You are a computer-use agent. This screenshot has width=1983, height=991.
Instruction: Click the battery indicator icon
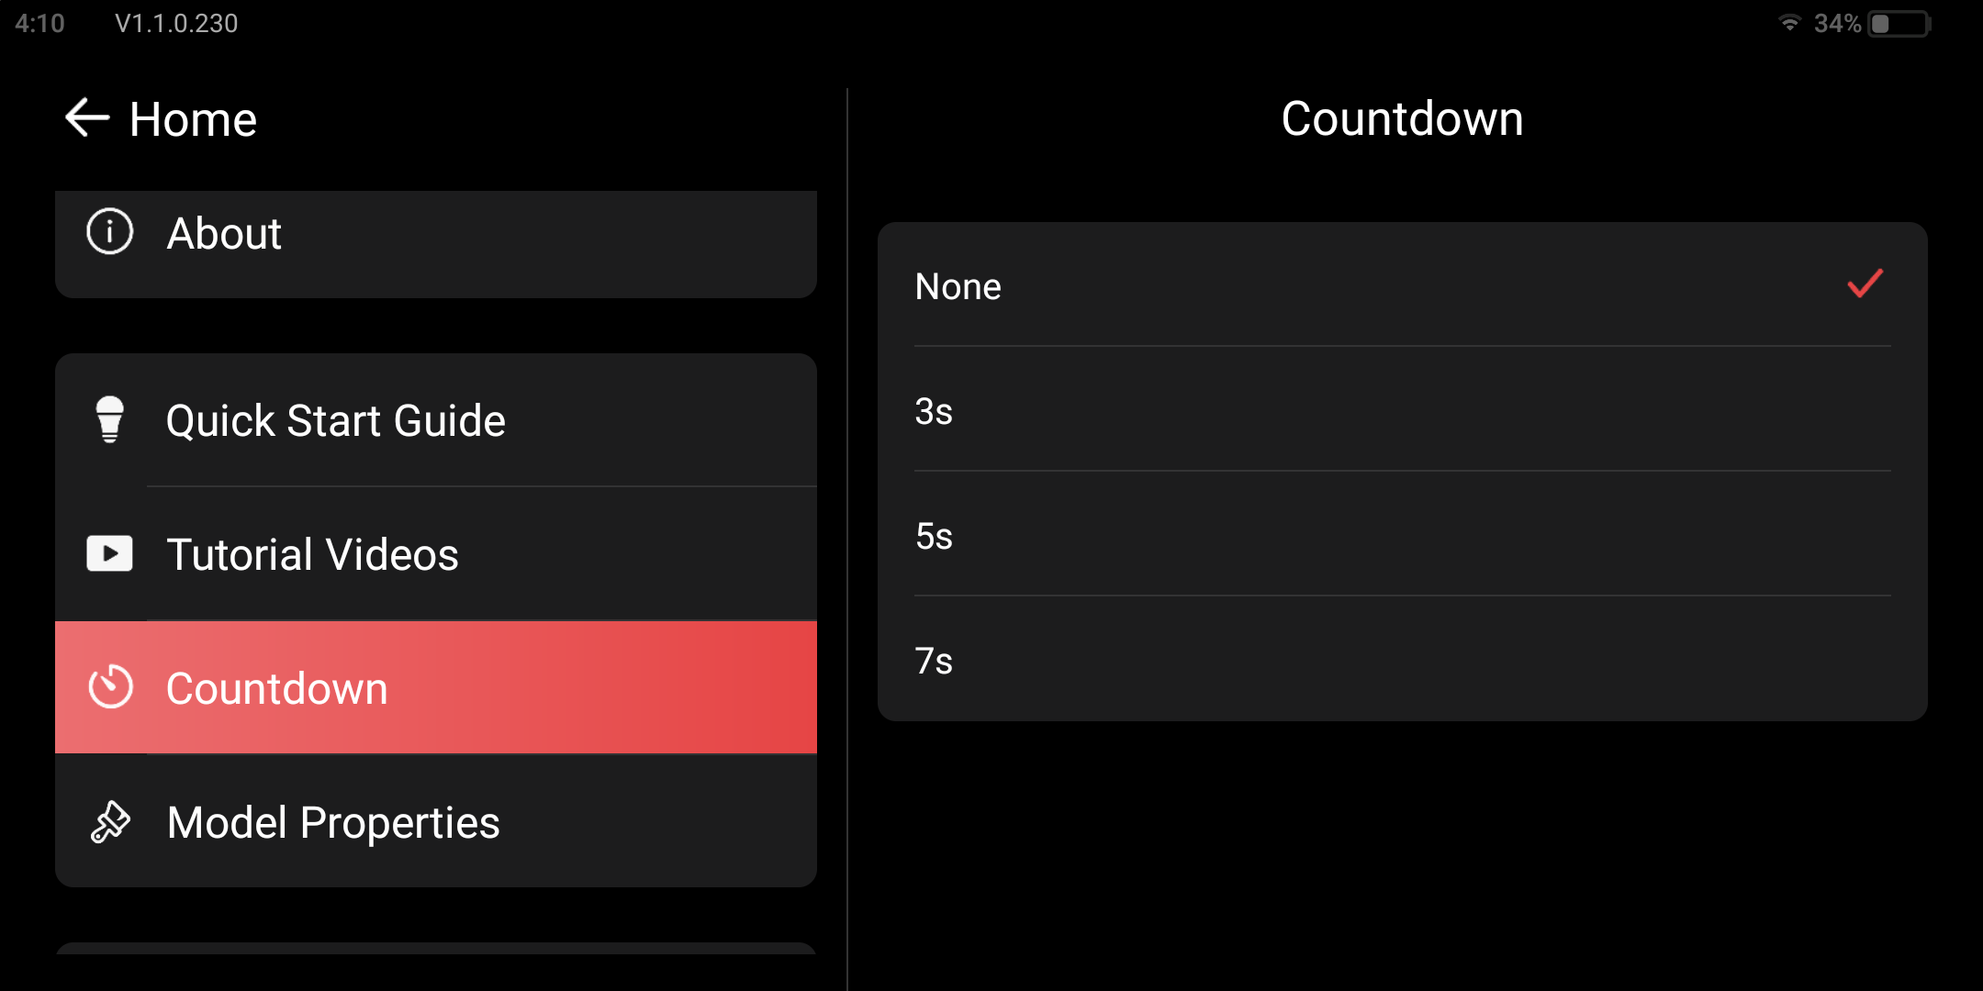pos(1899,24)
